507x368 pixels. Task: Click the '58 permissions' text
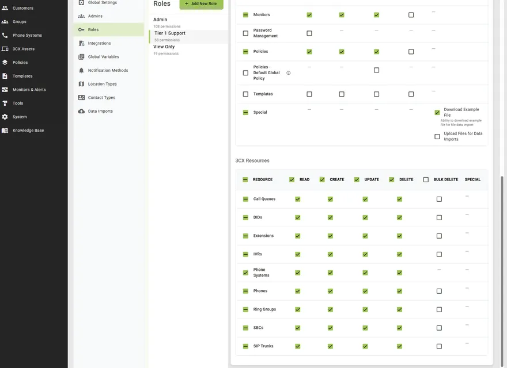click(167, 40)
